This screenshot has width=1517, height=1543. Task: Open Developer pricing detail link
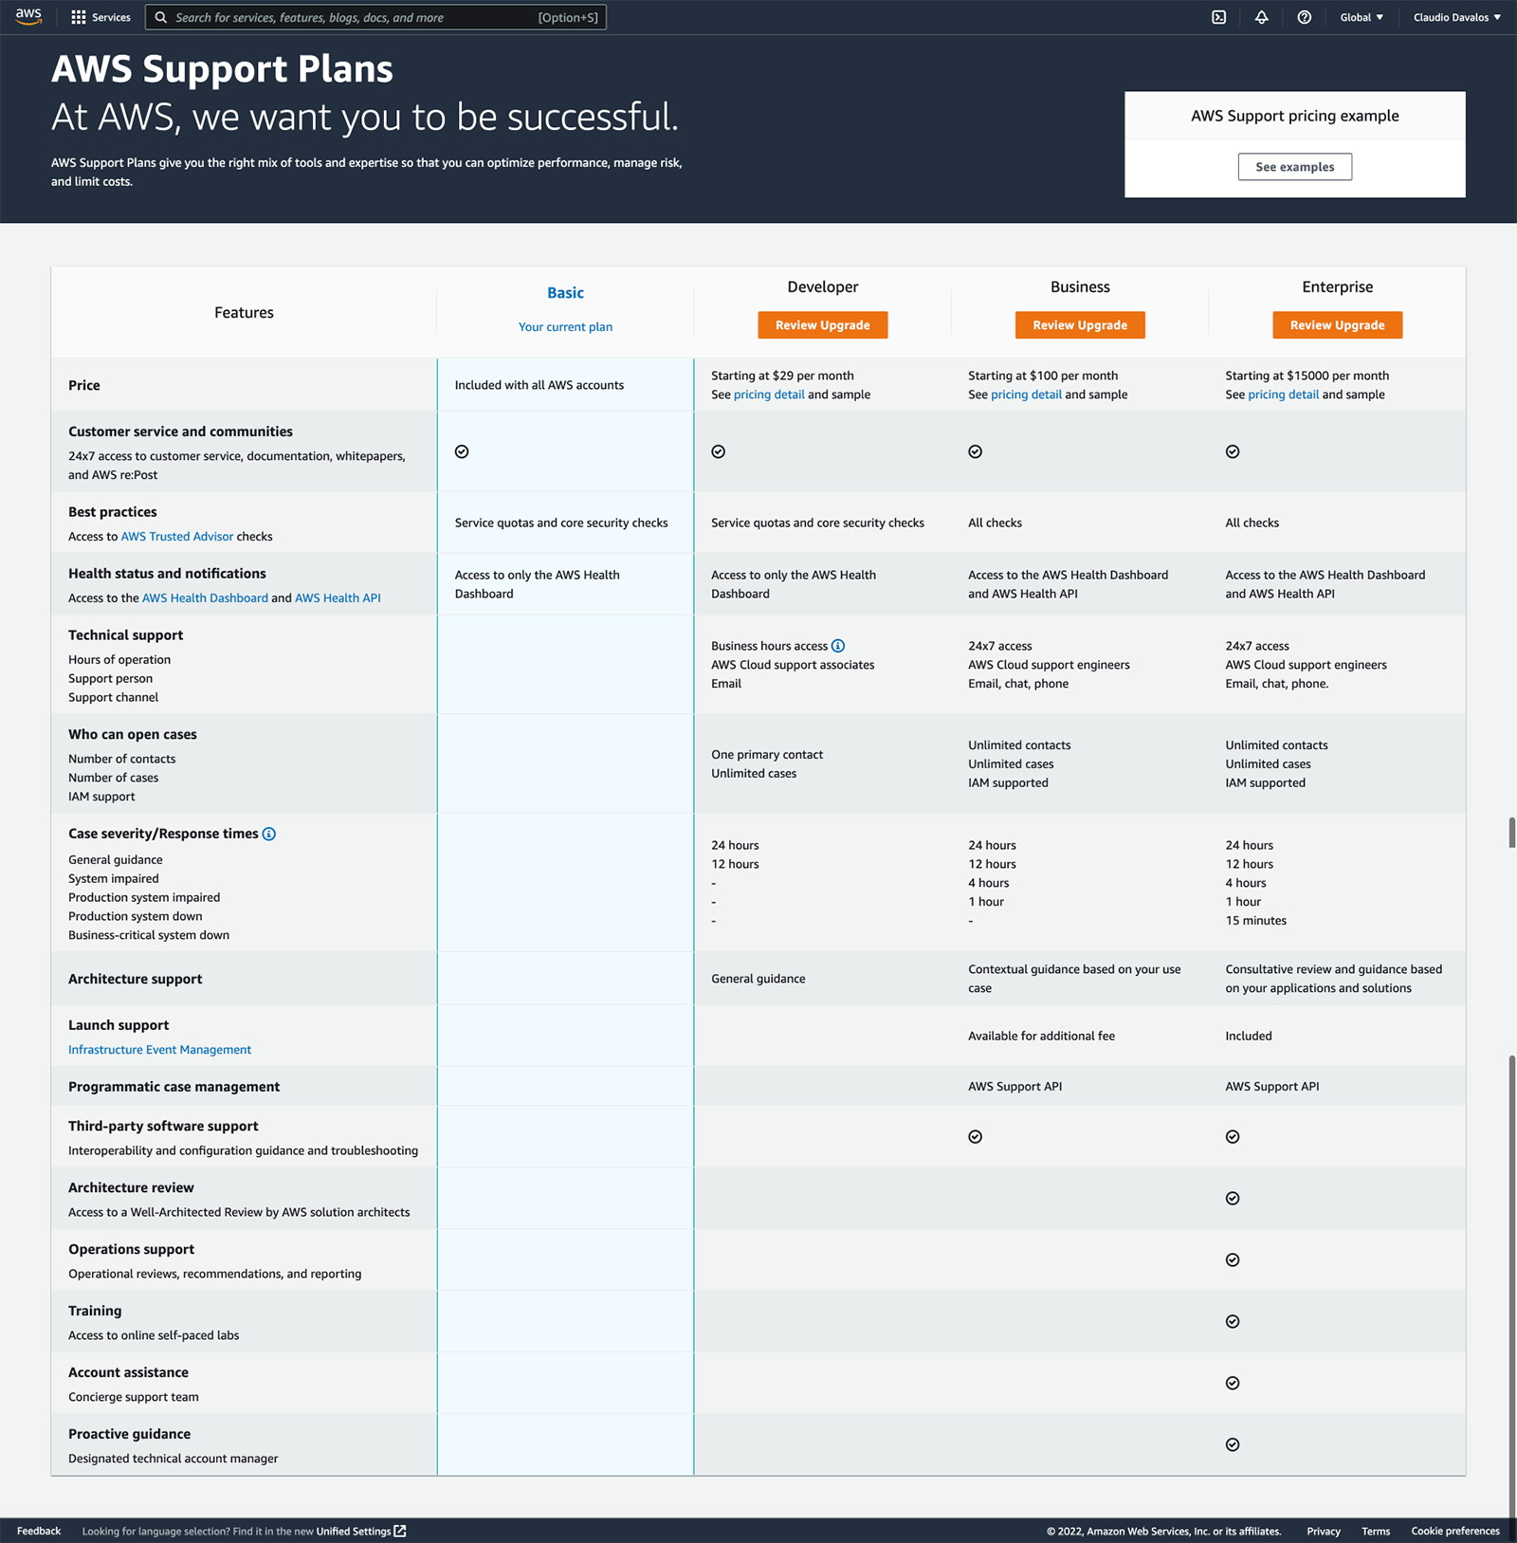(x=769, y=395)
